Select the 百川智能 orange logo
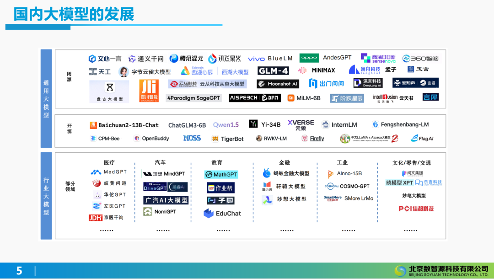 click(149, 91)
